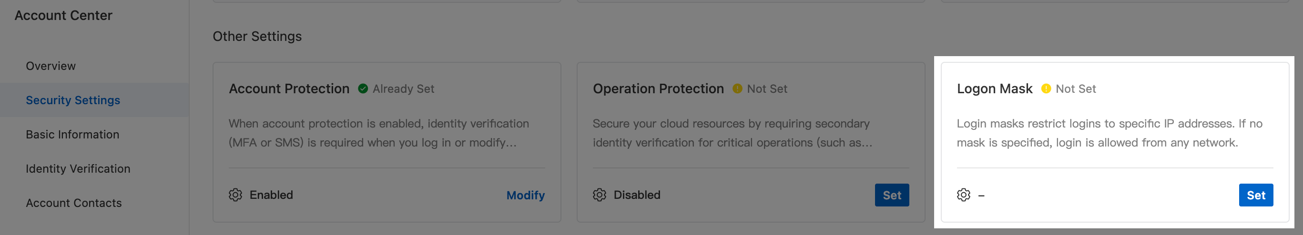
Task: Click yellow Not Set icon beside Logon Mask
Action: pos(1046,89)
